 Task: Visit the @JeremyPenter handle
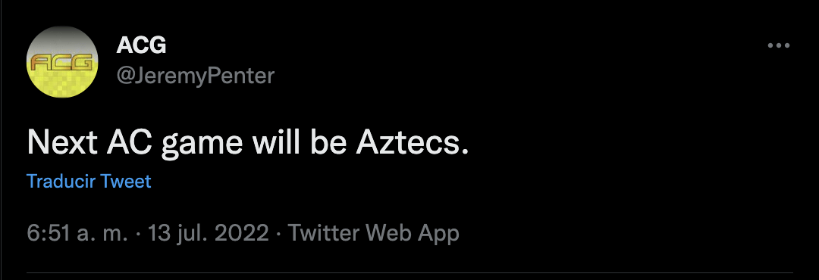pyautogui.click(x=195, y=76)
